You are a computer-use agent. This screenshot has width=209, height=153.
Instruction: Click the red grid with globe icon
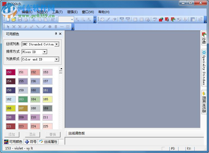point(161,19)
